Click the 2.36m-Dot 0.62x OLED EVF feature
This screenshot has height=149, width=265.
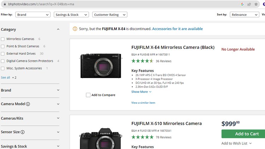(152, 87)
